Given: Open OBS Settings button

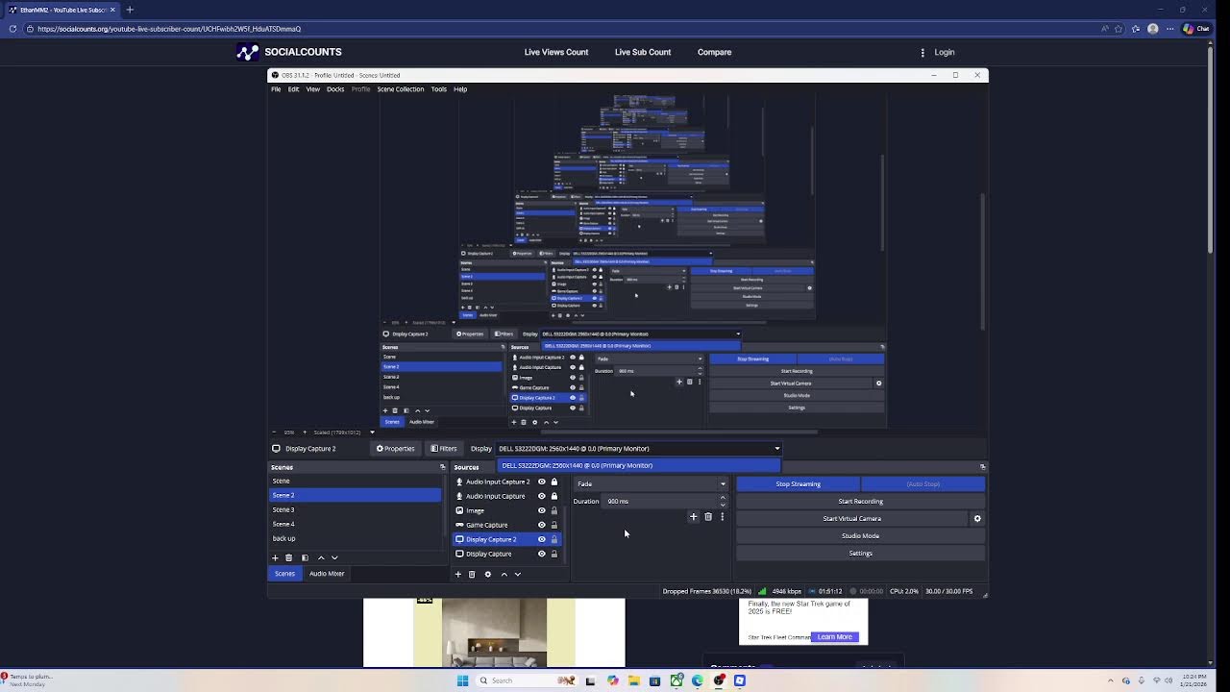Looking at the screenshot, I should click(x=860, y=554).
